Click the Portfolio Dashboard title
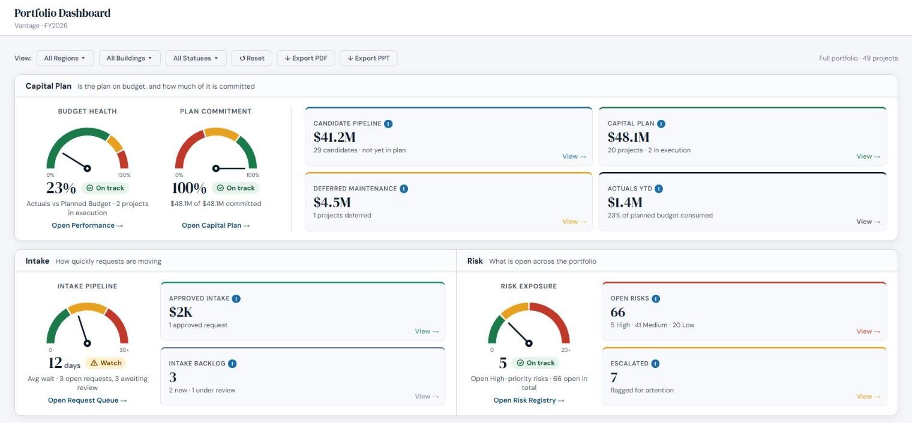Screen dimensions: 912x423 click(x=62, y=13)
